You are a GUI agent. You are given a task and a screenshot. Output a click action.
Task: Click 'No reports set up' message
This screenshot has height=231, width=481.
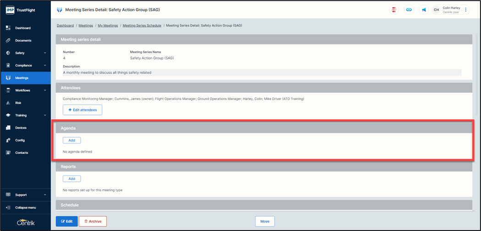point(92,190)
